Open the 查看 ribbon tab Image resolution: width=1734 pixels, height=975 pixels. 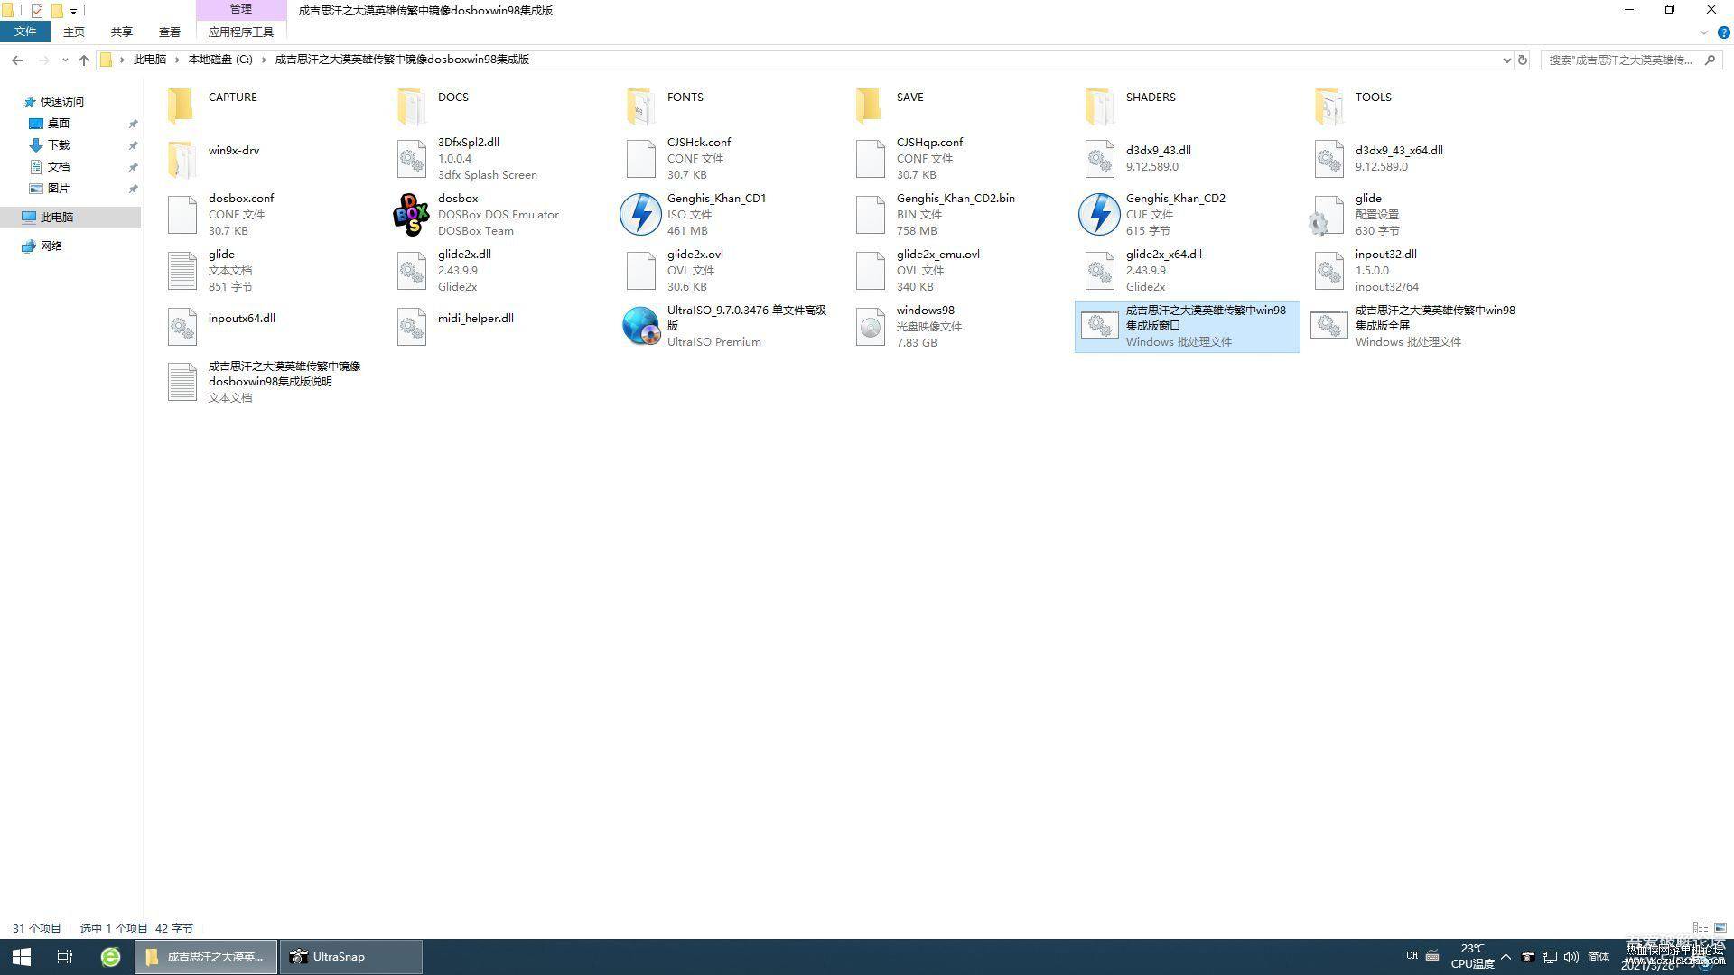click(169, 32)
